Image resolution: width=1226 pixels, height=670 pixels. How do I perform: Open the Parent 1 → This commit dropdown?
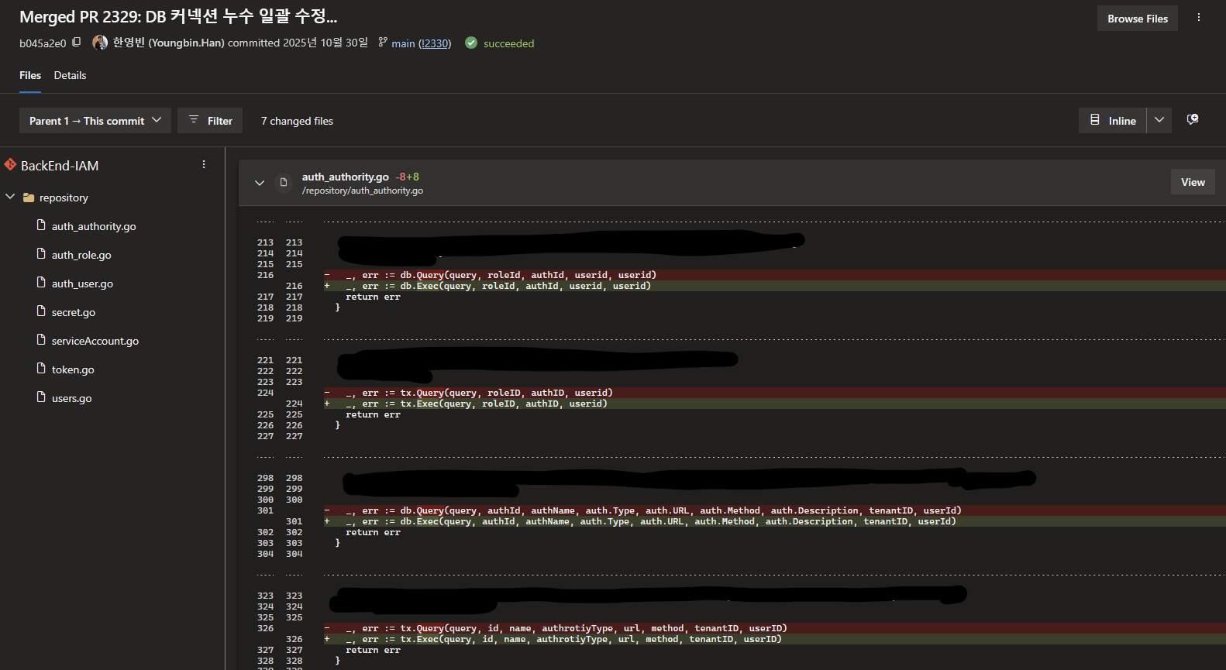click(x=95, y=121)
